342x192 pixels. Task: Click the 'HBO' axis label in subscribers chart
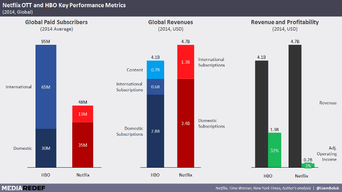[46, 175]
